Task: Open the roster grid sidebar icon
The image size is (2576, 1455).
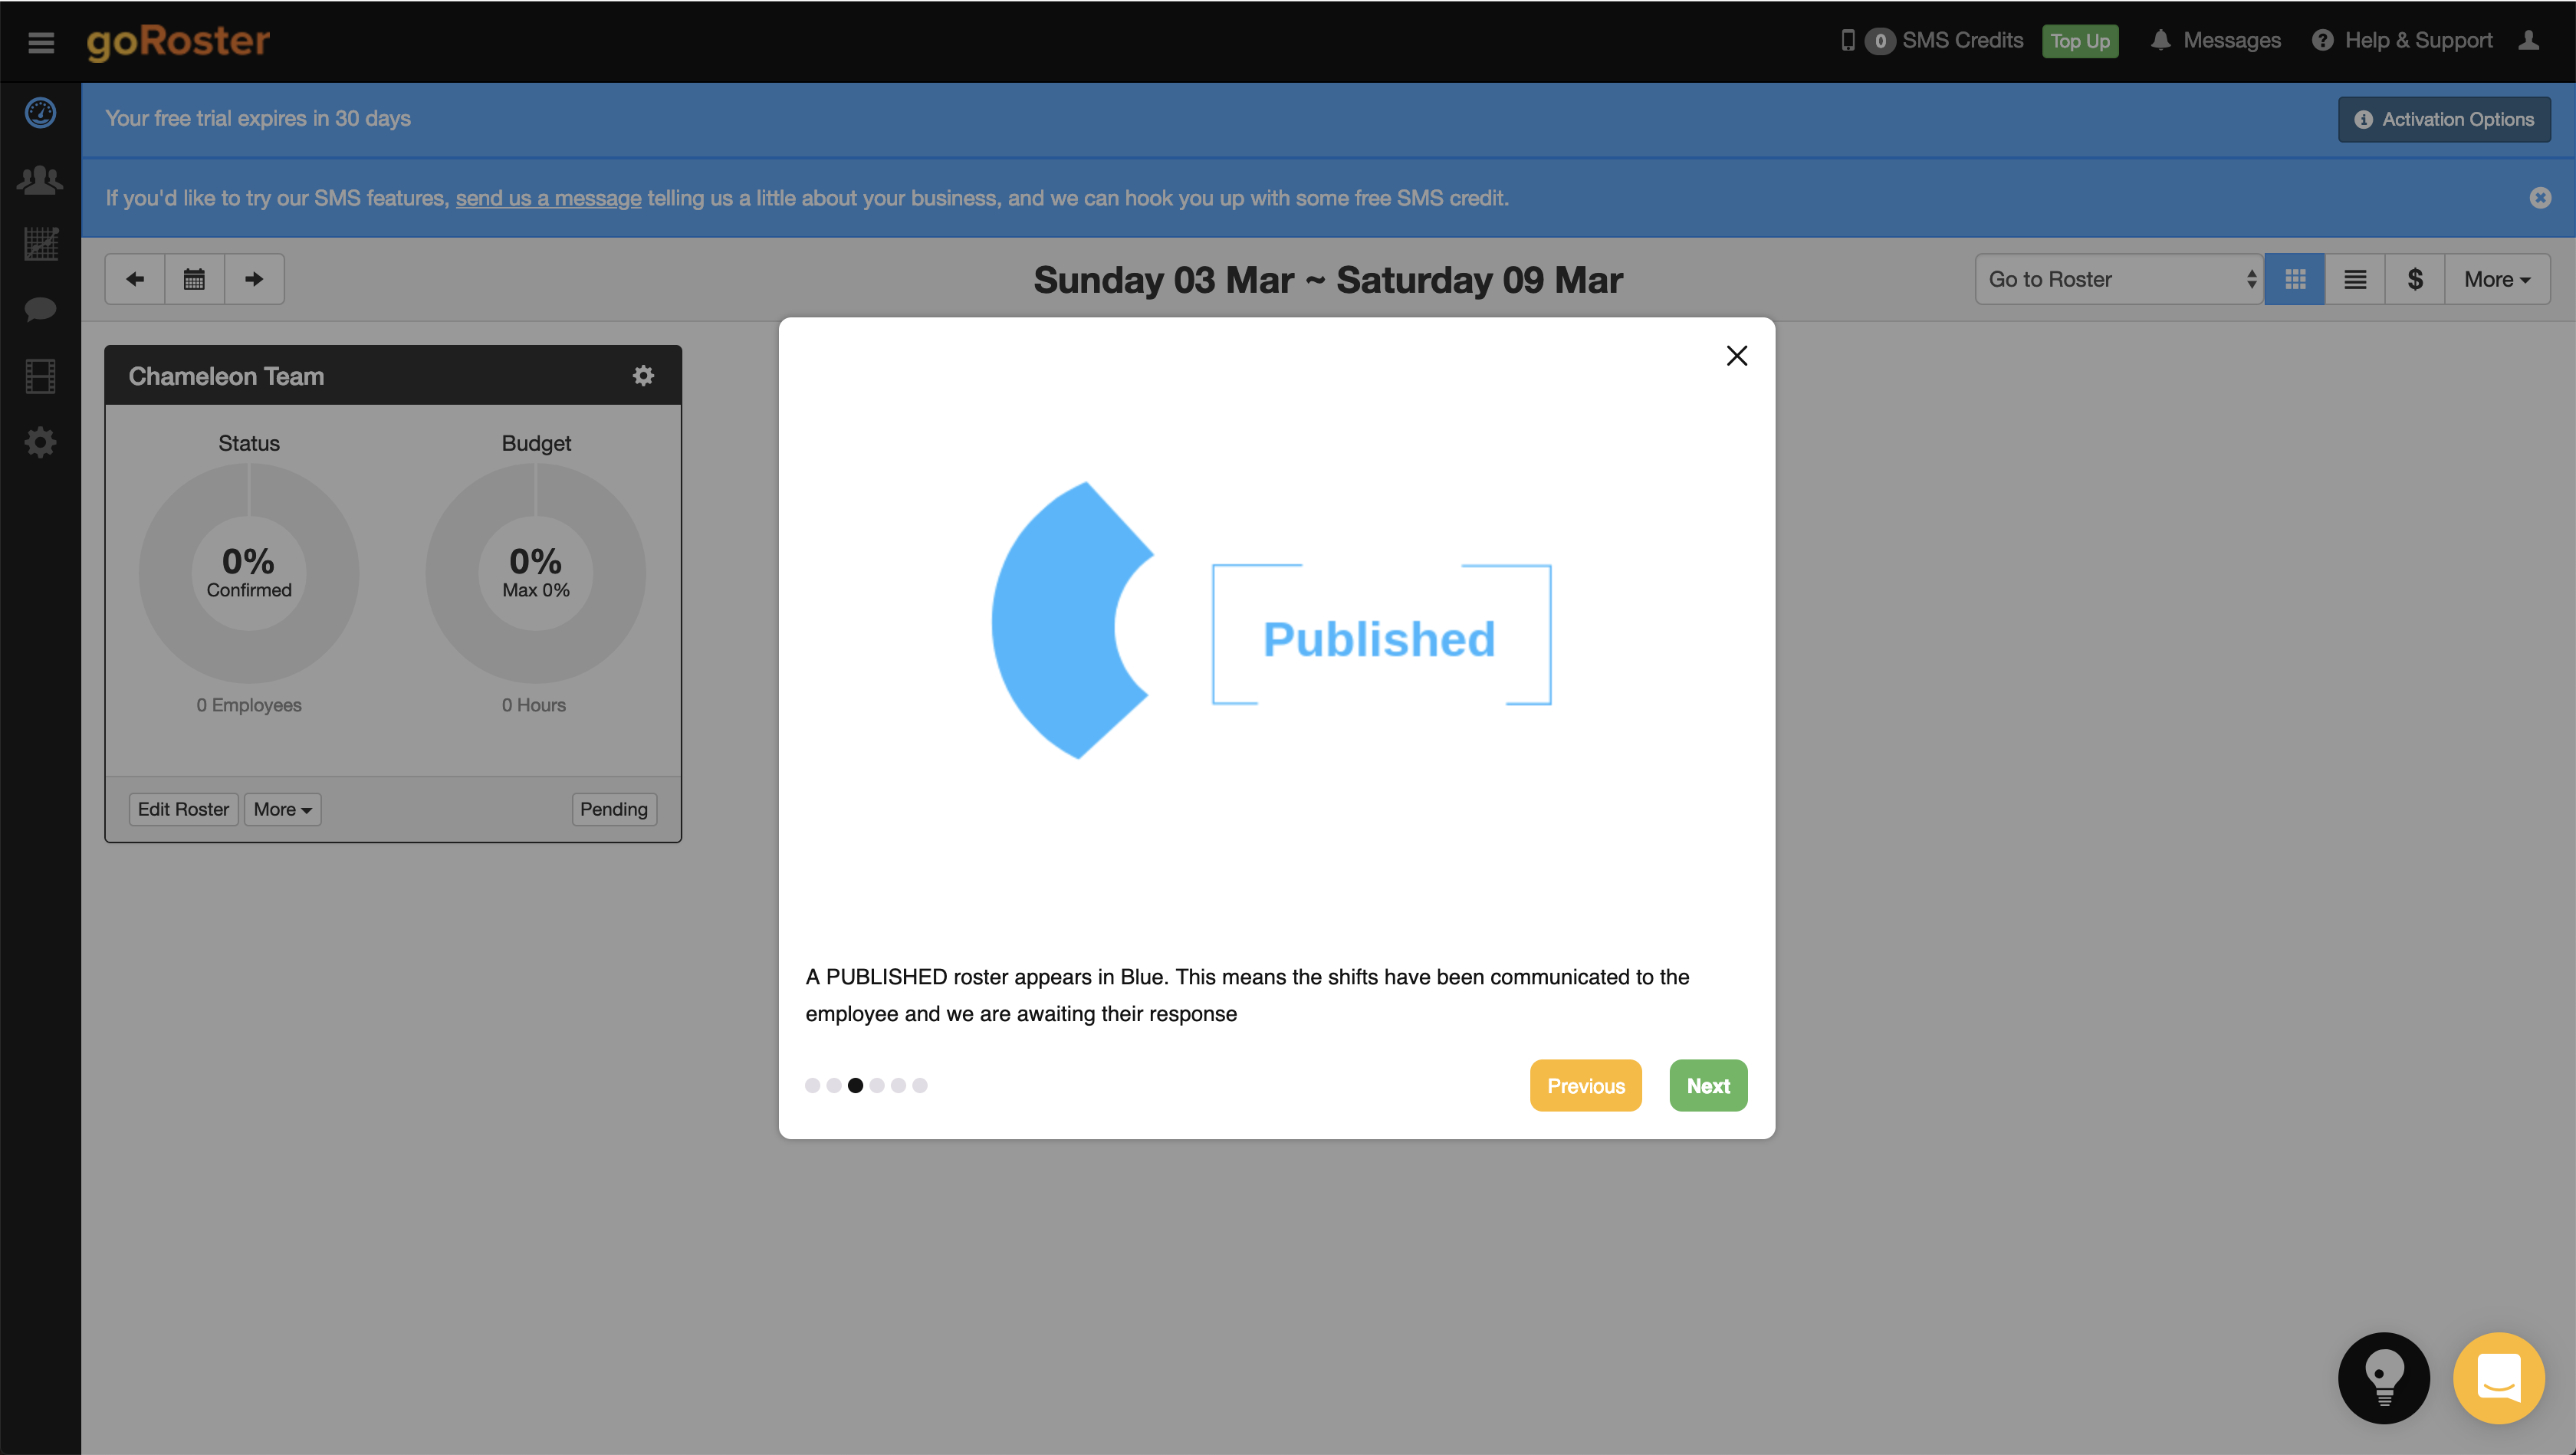Action: coord(40,244)
